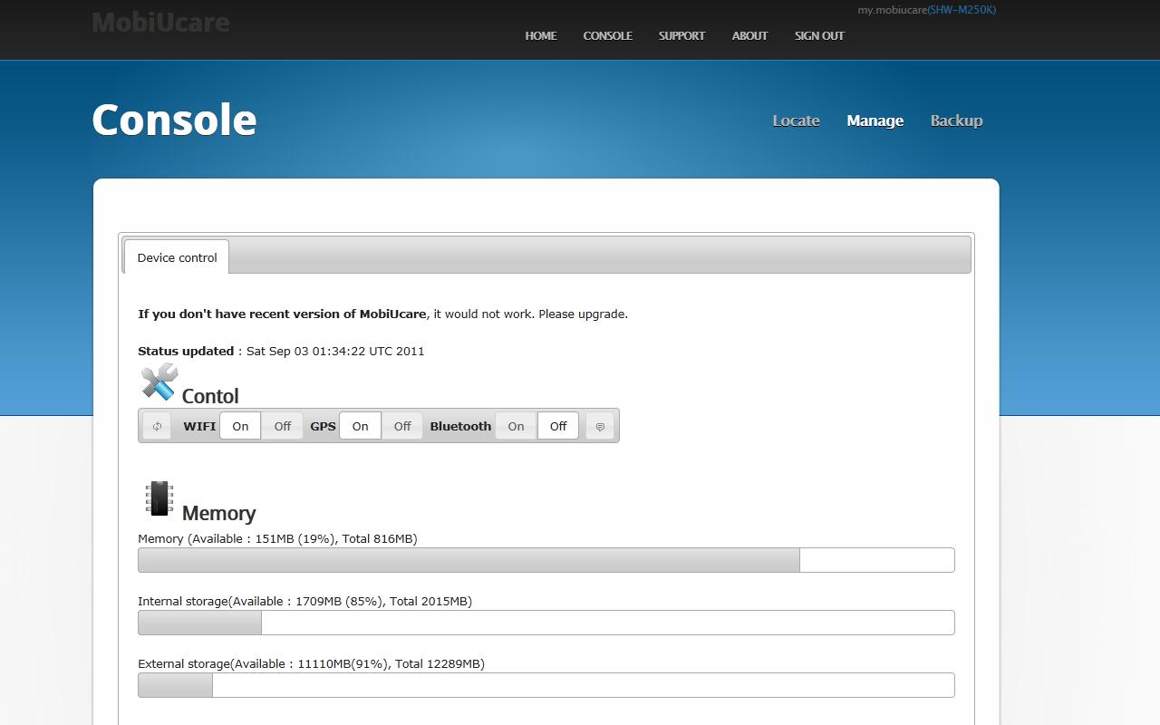Click the my.mobiucare account text
This screenshot has height=725, width=1160.
point(892,10)
